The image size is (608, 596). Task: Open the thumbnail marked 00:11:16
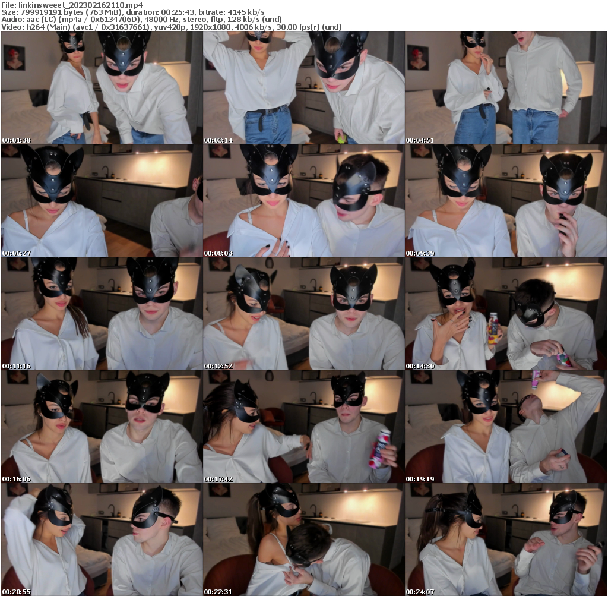102,314
